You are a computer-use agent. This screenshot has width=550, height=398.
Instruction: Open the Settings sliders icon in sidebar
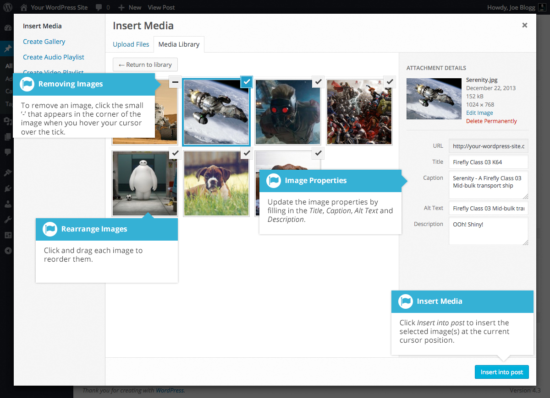pos(7,235)
